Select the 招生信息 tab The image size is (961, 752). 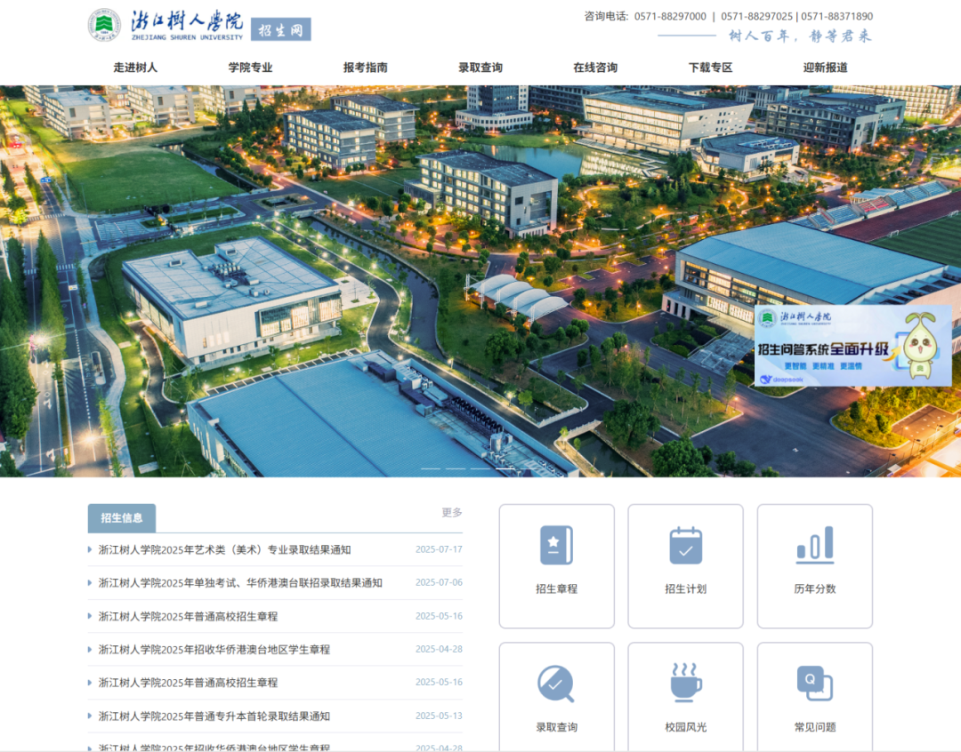pyautogui.click(x=121, y=518)
